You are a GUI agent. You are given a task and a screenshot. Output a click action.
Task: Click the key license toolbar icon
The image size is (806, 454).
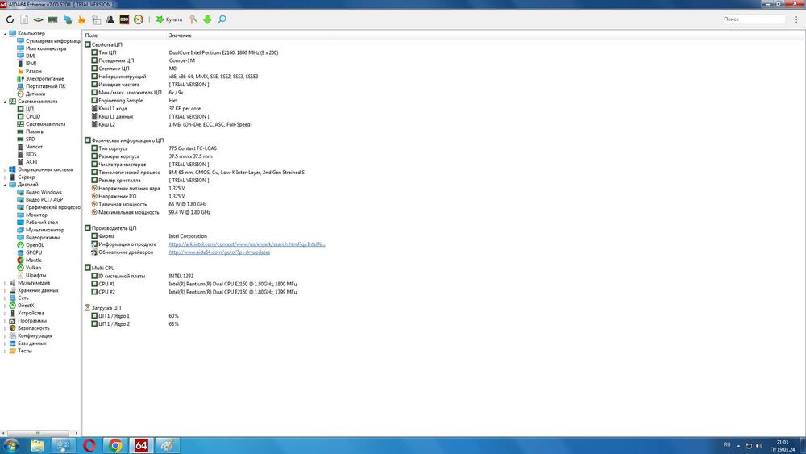[193, 19]
